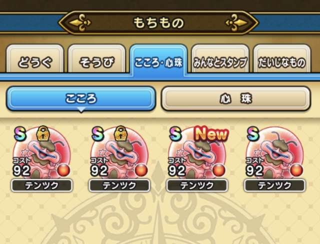
Task: Click the New badge on third テンツク heart
Action: tap(211, 134)
